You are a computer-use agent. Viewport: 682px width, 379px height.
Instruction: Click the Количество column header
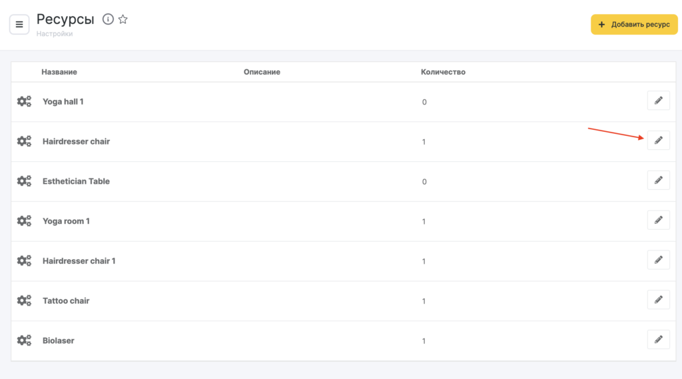coord(443,72)
